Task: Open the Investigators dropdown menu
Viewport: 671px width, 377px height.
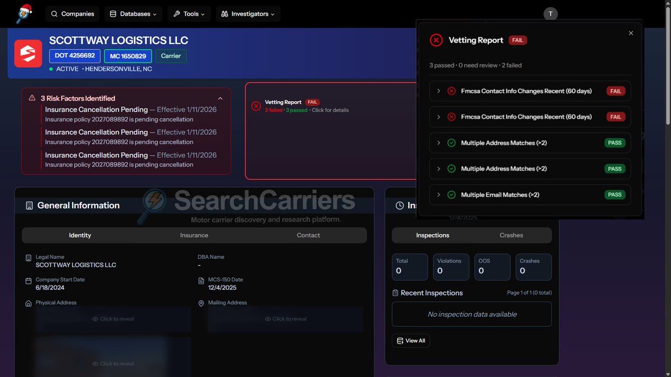Action: point(248,14)
